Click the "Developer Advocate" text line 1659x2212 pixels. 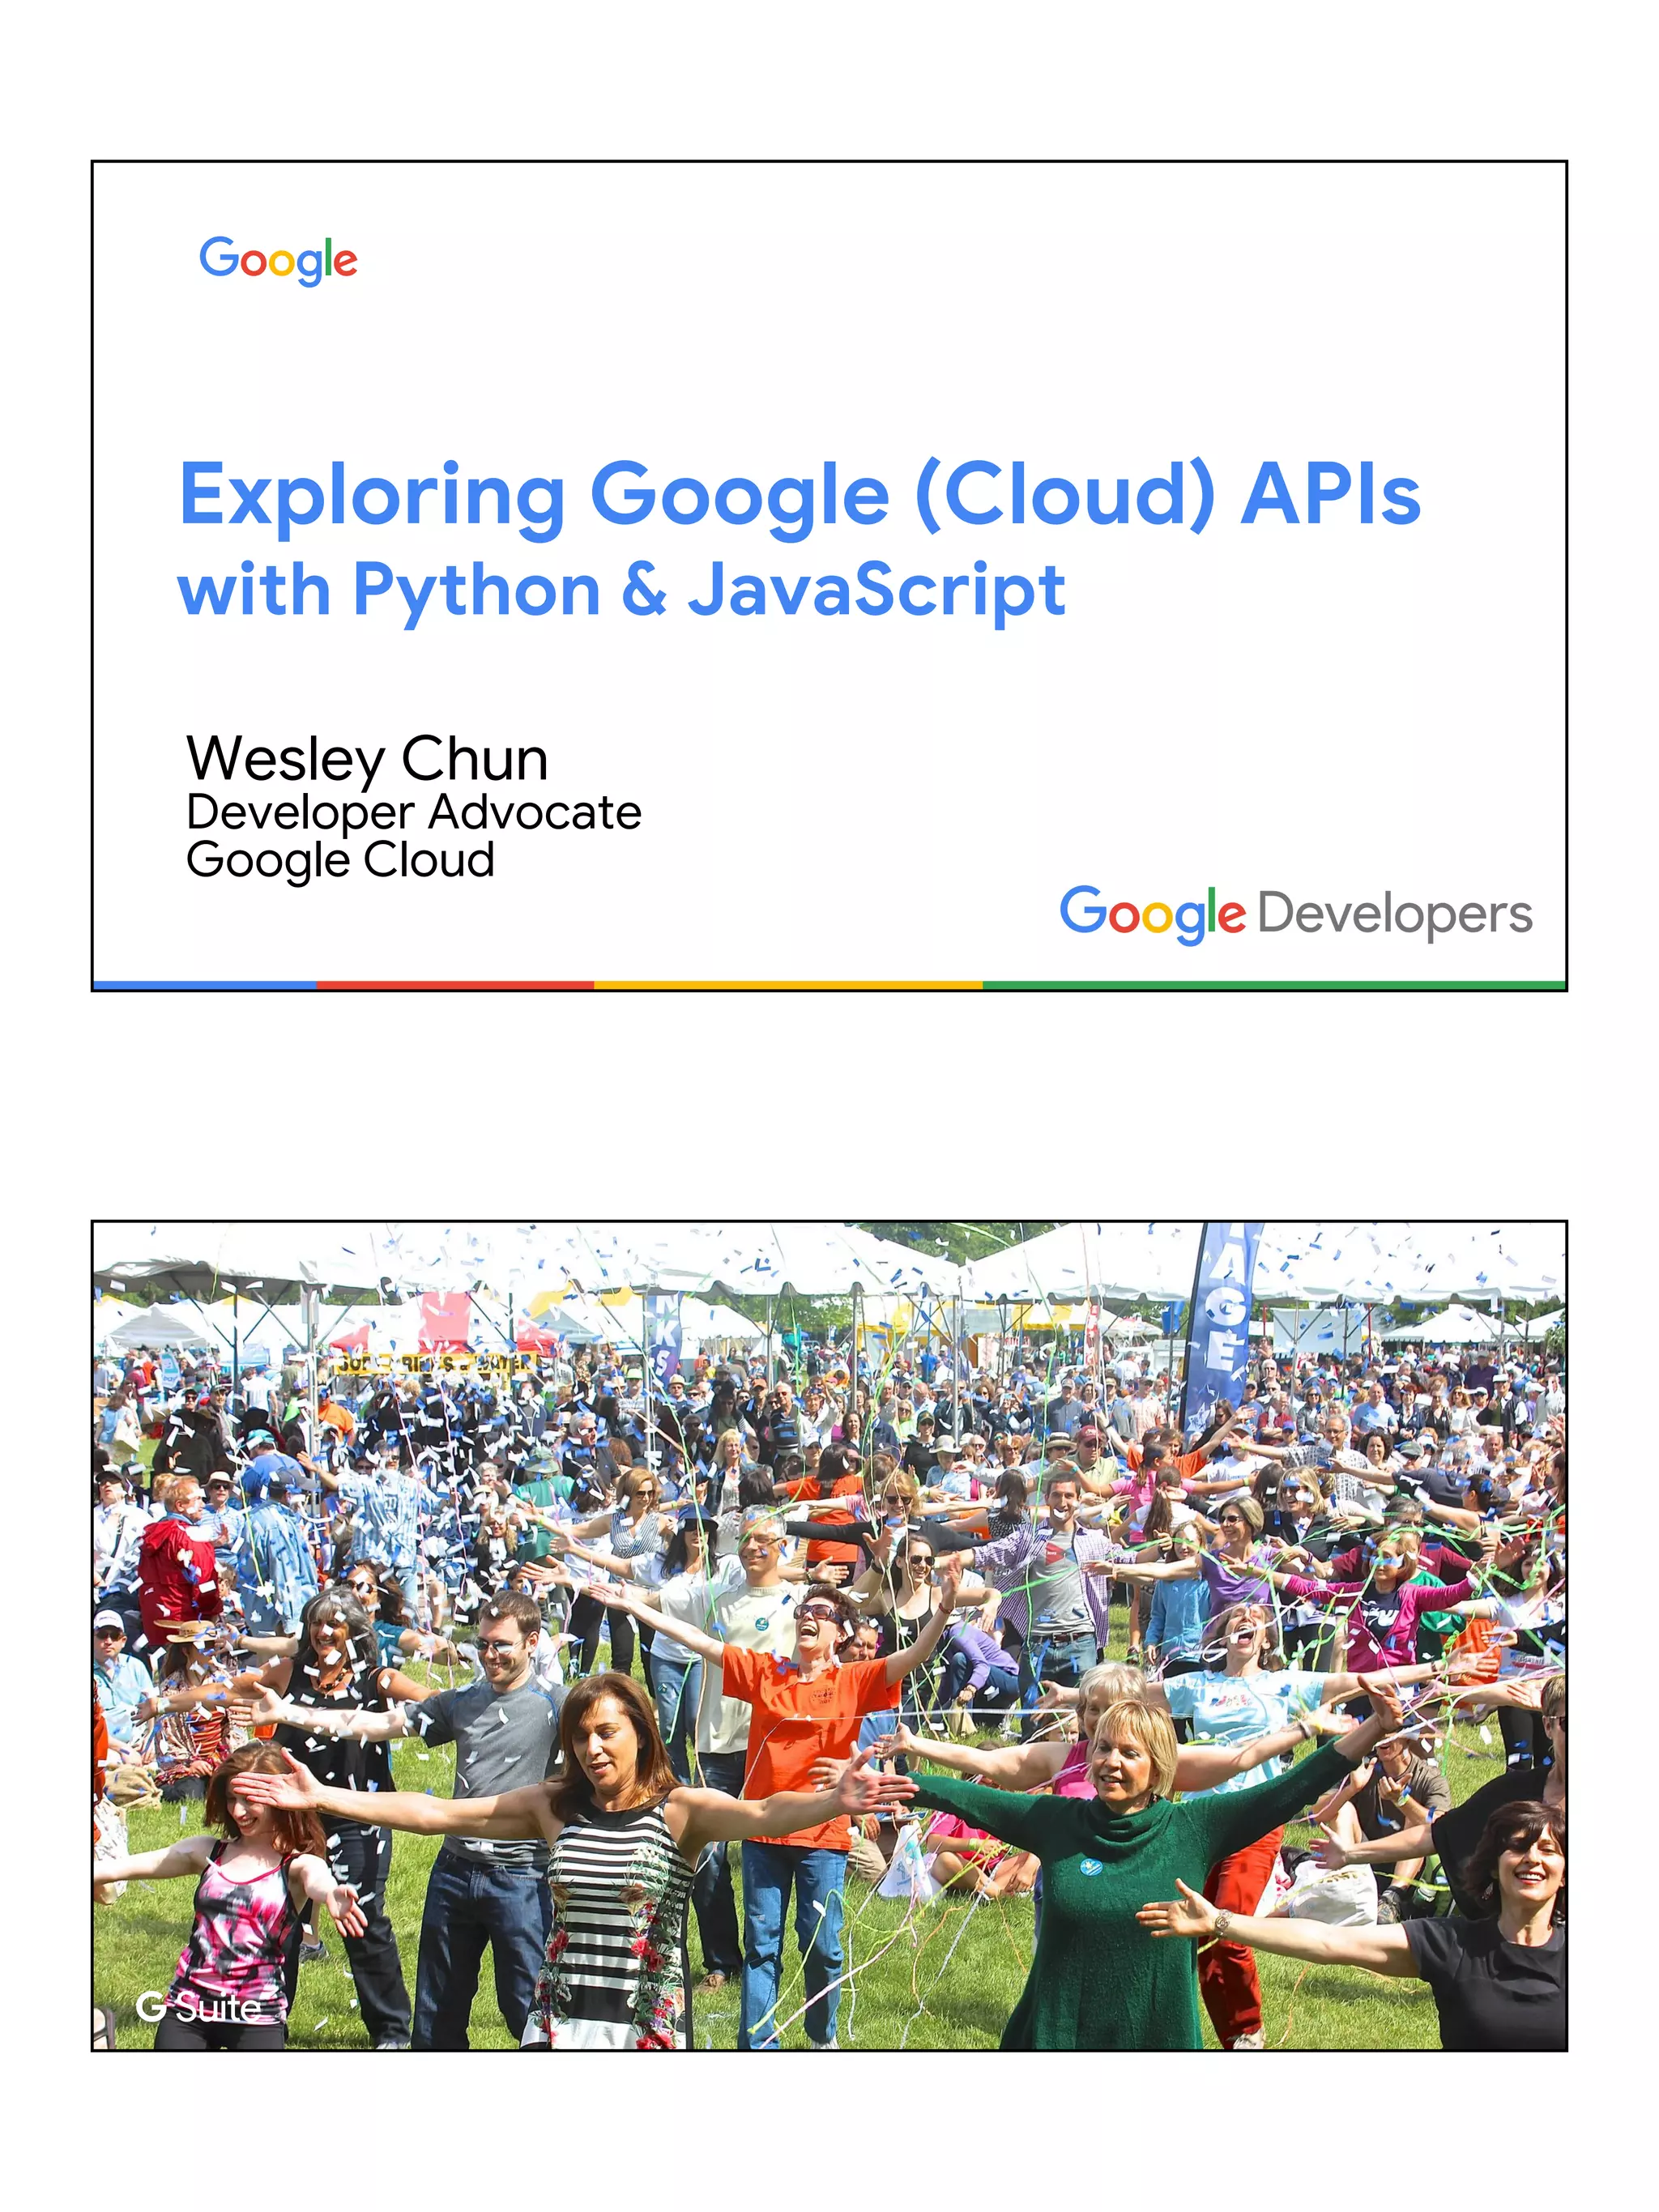[414, 813]
